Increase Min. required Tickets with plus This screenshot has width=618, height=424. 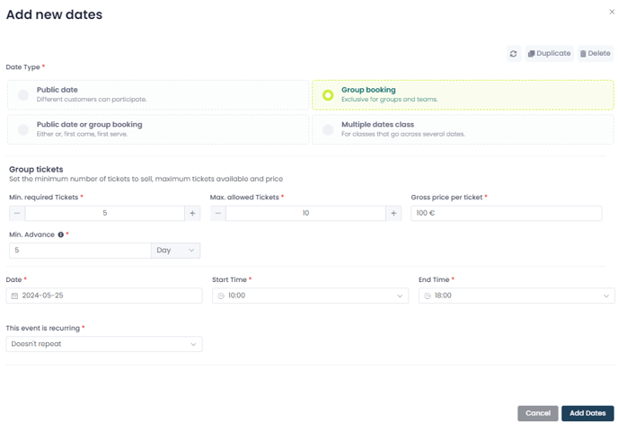tap(192, 213)
